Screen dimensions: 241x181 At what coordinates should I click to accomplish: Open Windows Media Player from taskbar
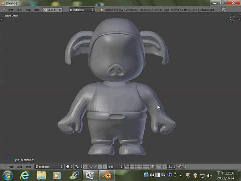pos(57,175)
